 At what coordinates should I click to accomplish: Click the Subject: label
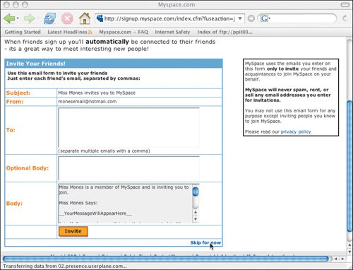(18, 93)
